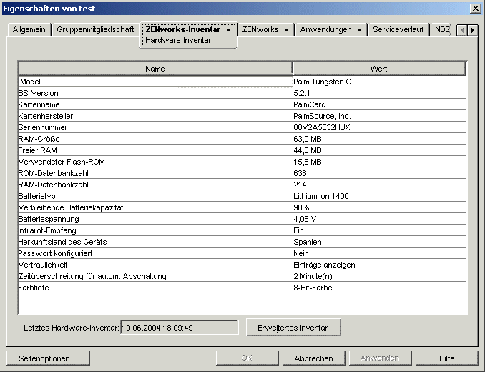Click the Spanien value cell
The height and width of the screenshot is (372, 485).
click(x=379, y=242)
